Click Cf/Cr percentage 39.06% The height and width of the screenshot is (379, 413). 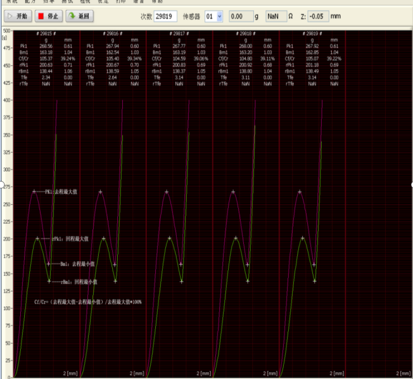click(x=201, y=59)
